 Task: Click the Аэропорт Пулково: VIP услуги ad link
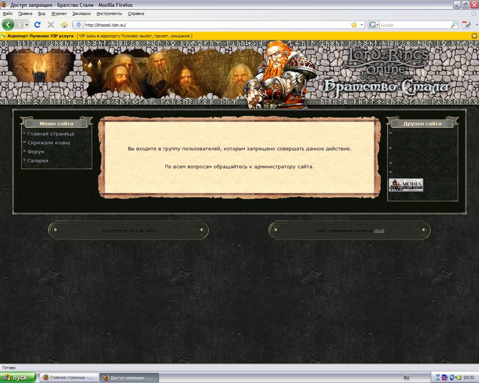pyautogui.click(x=40, y=36)
